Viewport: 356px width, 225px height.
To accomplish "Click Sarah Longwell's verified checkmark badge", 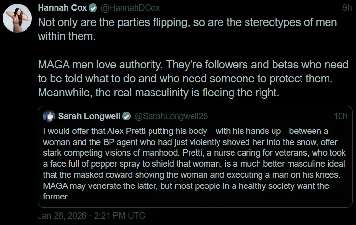I will tap(126, 116).
